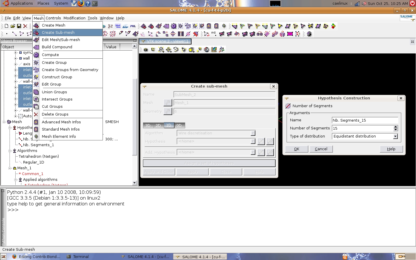Click the Dump view camera icon
This screenshot has width=416, height=260.
(x=146, y=50)
